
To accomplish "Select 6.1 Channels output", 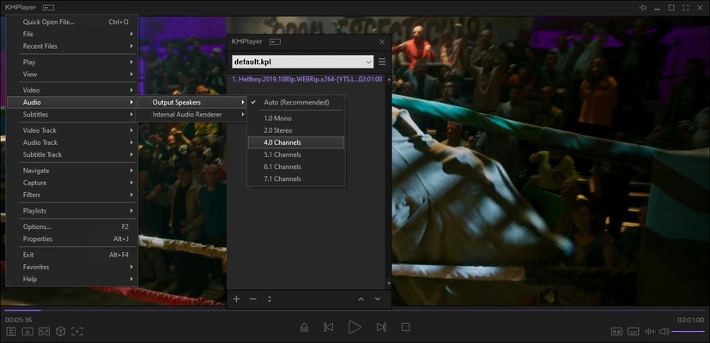I will coord(296,166).
